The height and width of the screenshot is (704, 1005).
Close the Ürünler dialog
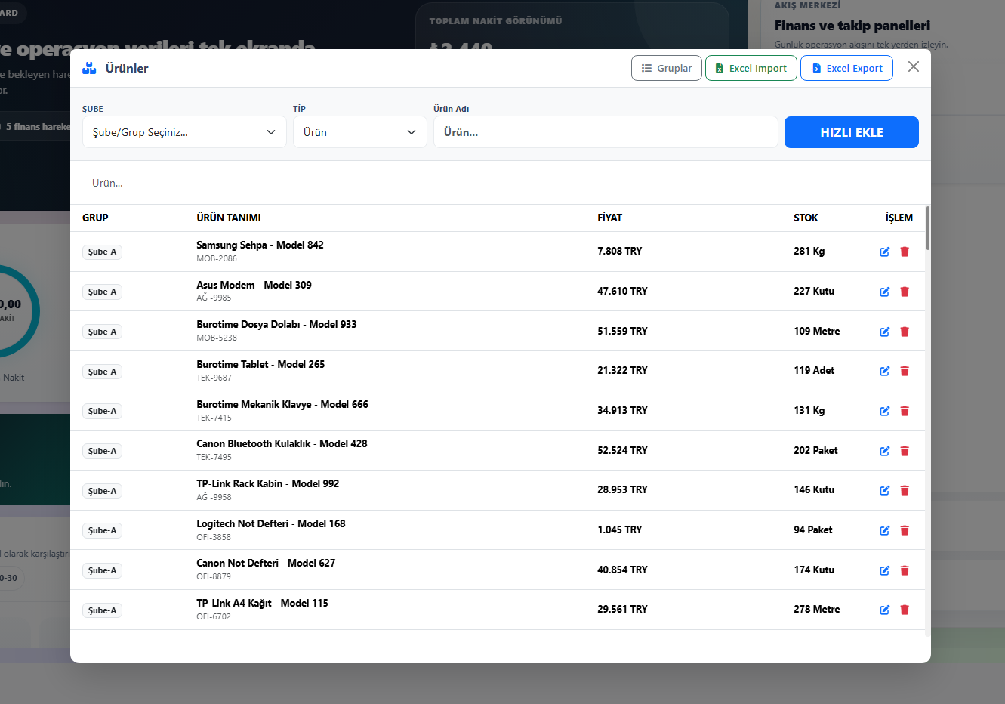click(x=914, y=66)
